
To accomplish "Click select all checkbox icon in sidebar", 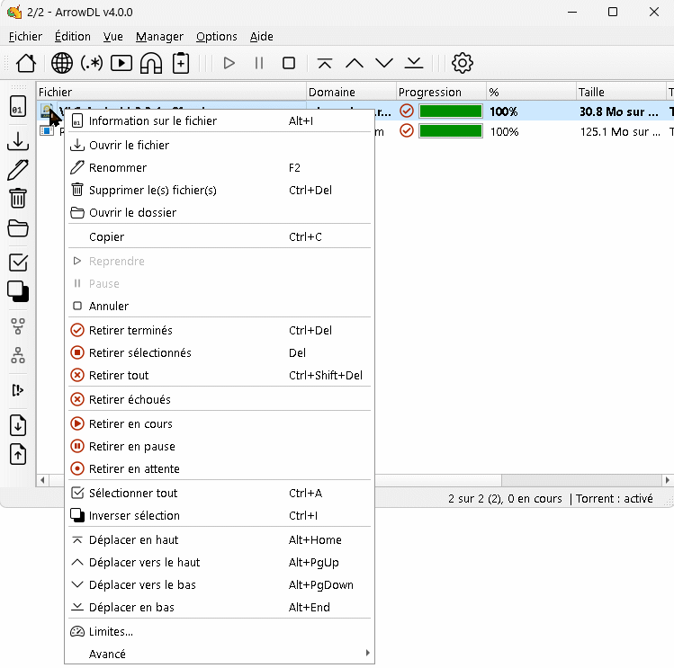I will pos(18,262).
